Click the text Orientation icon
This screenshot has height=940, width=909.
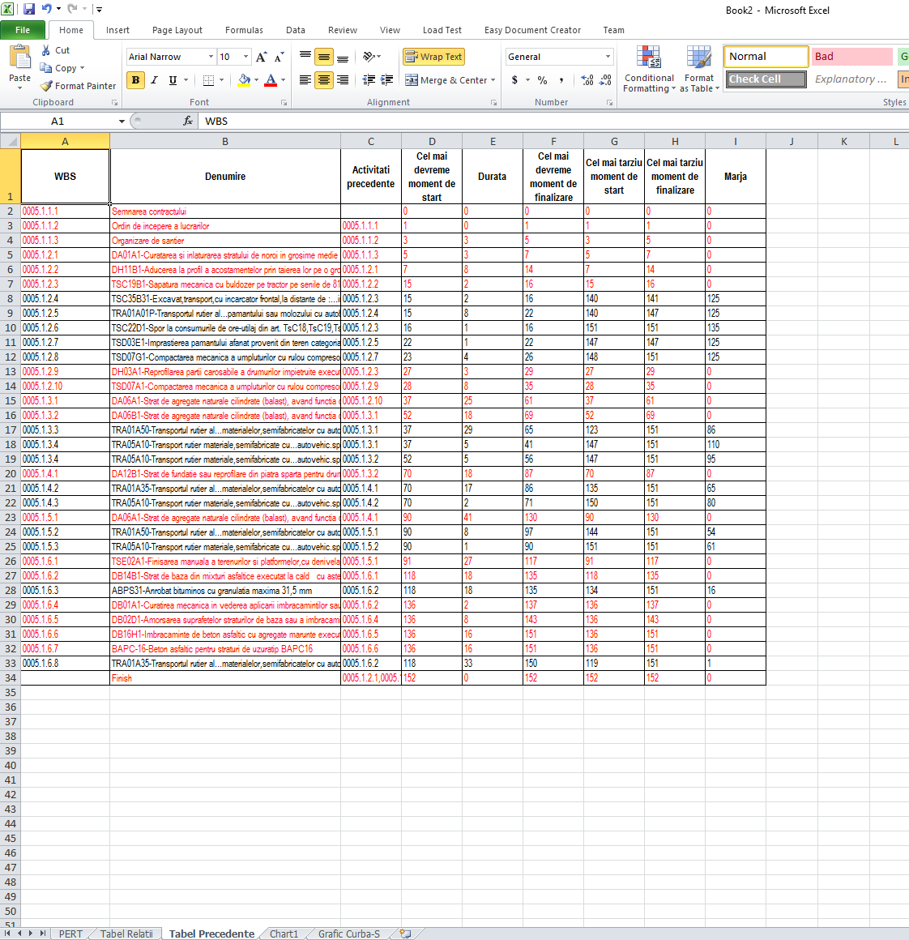[x=369, y=57]
